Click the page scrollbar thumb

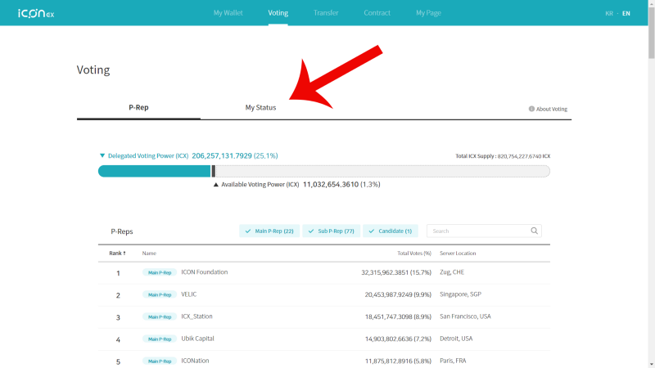651,33
